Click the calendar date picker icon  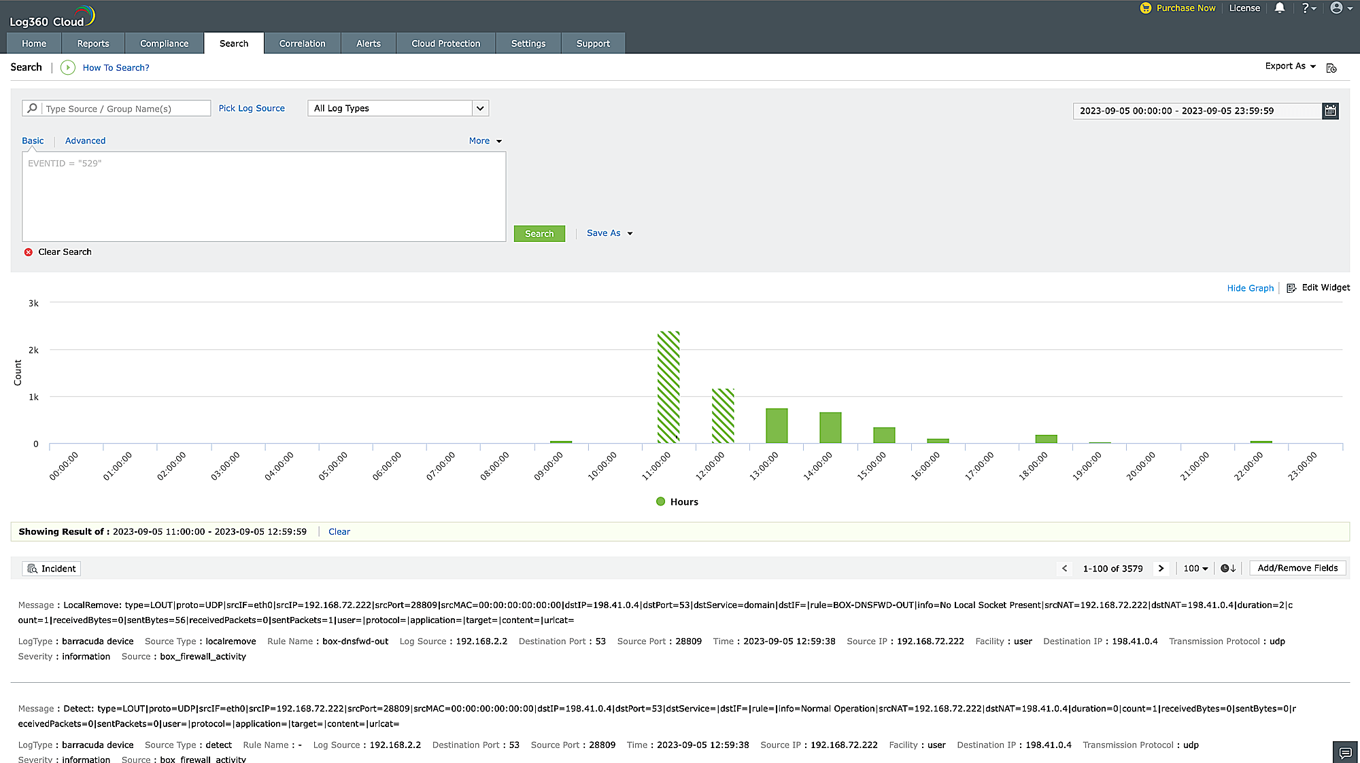[x=1330, y=111]
